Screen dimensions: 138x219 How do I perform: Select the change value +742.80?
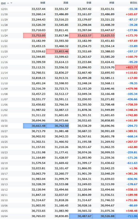click(131, 115)
